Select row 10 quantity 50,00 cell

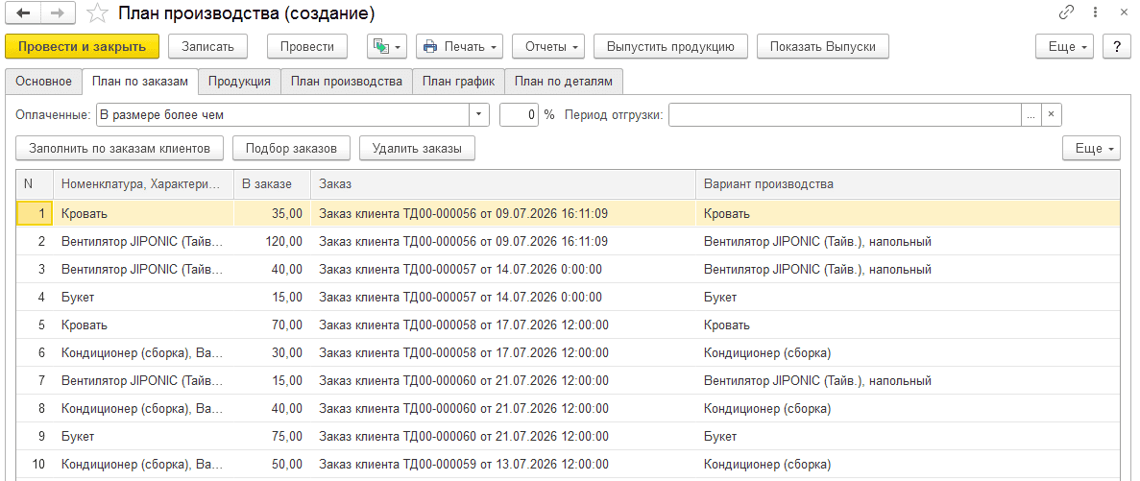272,465
